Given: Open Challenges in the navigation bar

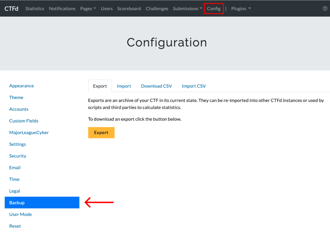Looking at the screenshot, I should click(x=157, y=8).
